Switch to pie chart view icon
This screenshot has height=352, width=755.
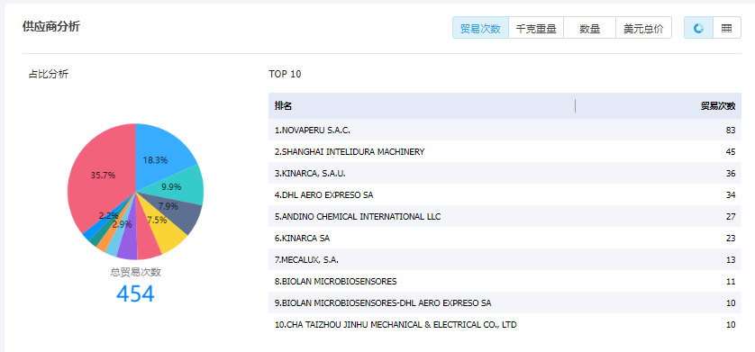(698, 29)
